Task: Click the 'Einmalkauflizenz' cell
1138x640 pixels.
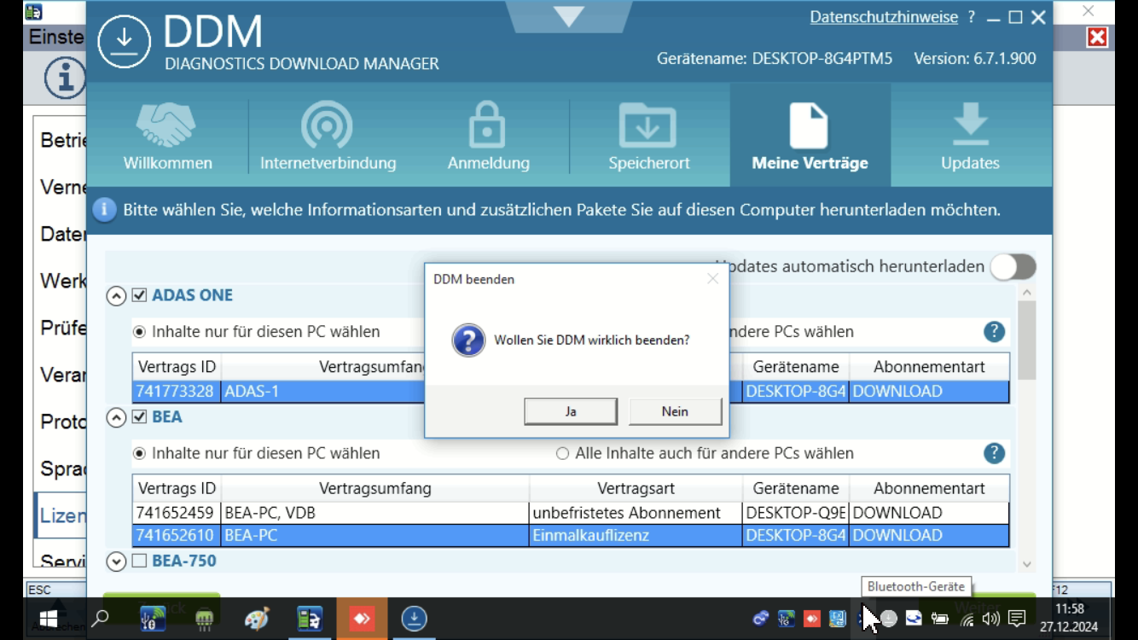Action: coord(636,536)
